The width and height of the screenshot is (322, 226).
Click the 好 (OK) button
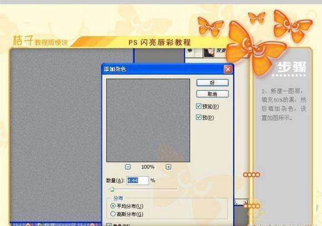pos(212,83)
